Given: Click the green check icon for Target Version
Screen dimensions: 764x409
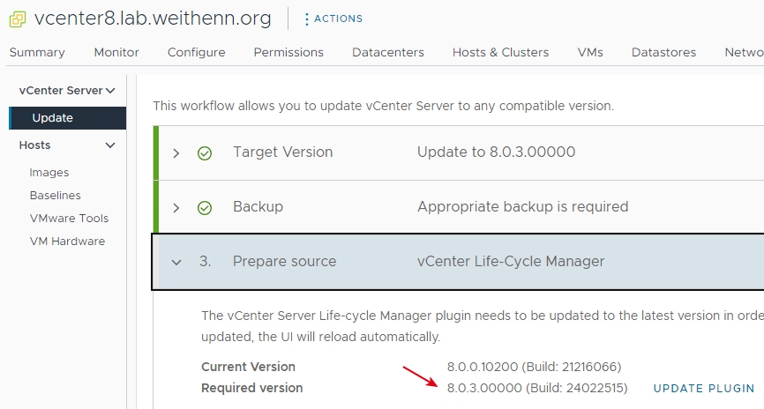Looking at the screenshot, I should 205,153.
